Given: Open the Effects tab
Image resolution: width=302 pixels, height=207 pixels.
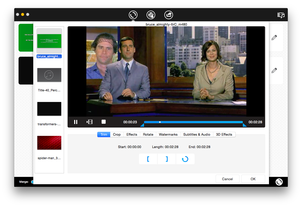Looking at the screenshot, I should coord(132,134).
